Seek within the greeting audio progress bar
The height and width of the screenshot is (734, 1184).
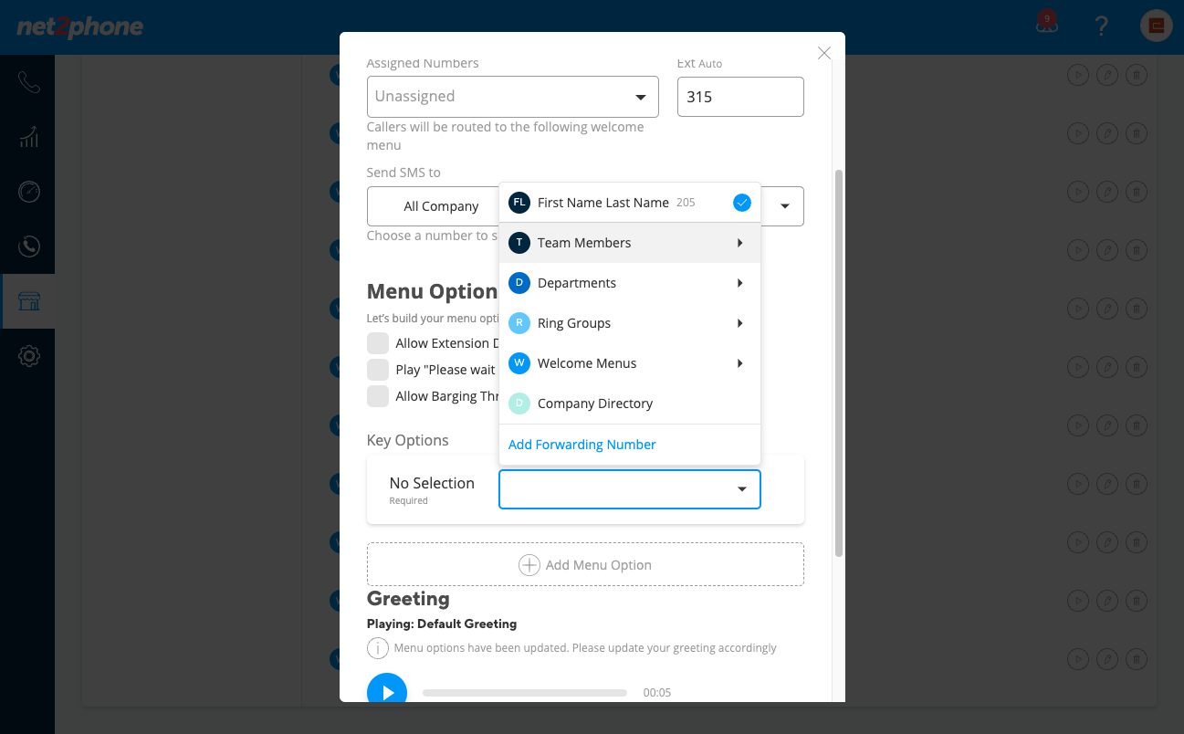coord(525,693)
